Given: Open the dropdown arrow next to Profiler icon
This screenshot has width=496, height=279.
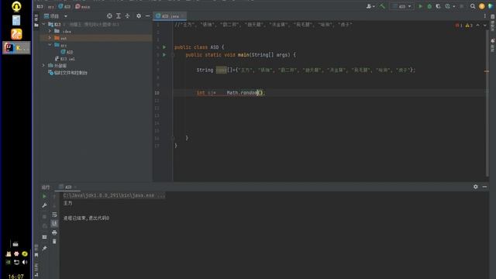Looking at the screenshot, I should coord(454,6).
